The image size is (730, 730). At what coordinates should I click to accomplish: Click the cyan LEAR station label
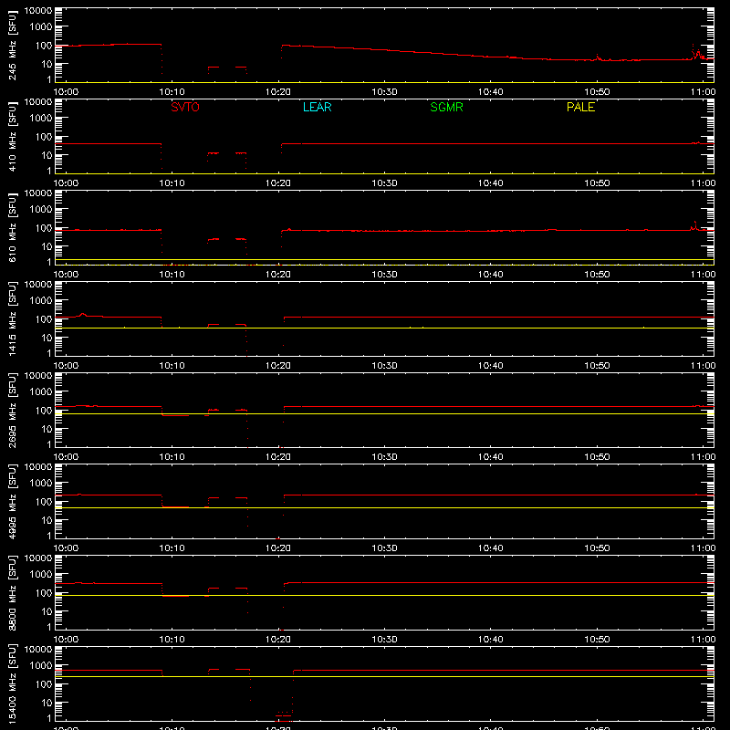click(x=317, y=107)
